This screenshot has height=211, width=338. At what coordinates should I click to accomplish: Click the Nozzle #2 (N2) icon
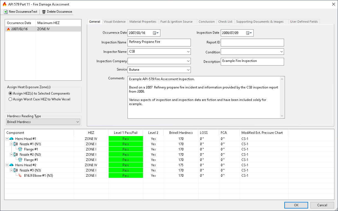pos(16,155)
